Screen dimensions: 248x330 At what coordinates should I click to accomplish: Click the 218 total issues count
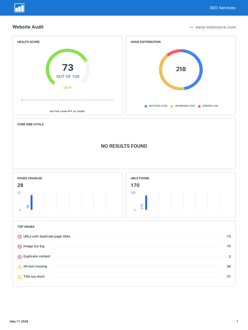(181, 69)
